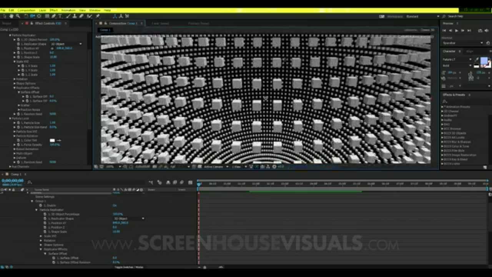Step to previous frame in Preview
This screenshot has height=277, width=492.
pos(450,30)
